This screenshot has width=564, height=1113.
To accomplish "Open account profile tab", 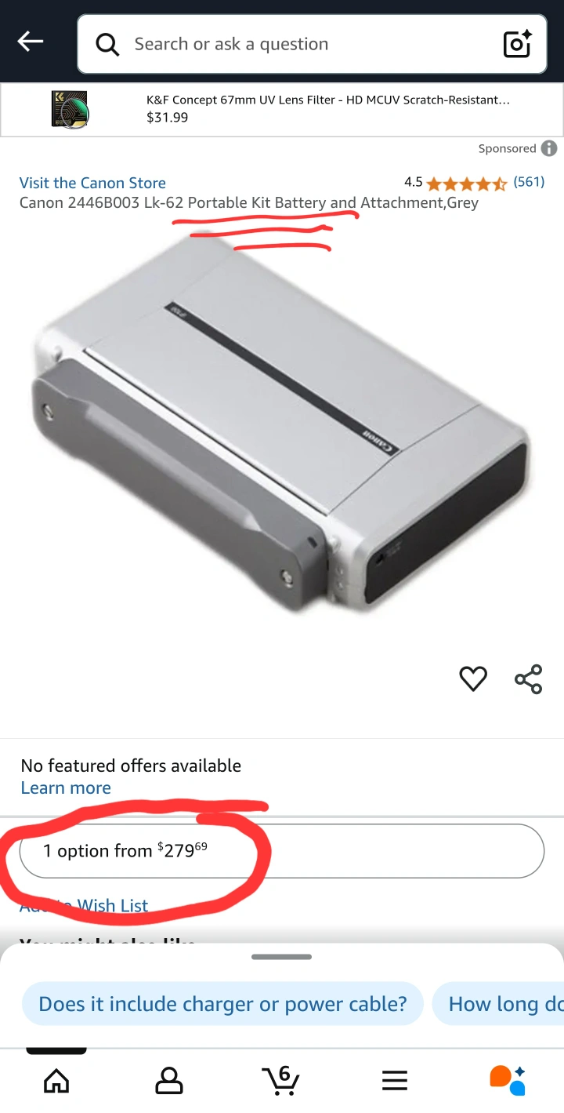I will click(169, 1081).
